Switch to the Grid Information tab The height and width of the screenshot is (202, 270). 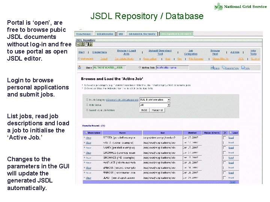coord(105,34)
